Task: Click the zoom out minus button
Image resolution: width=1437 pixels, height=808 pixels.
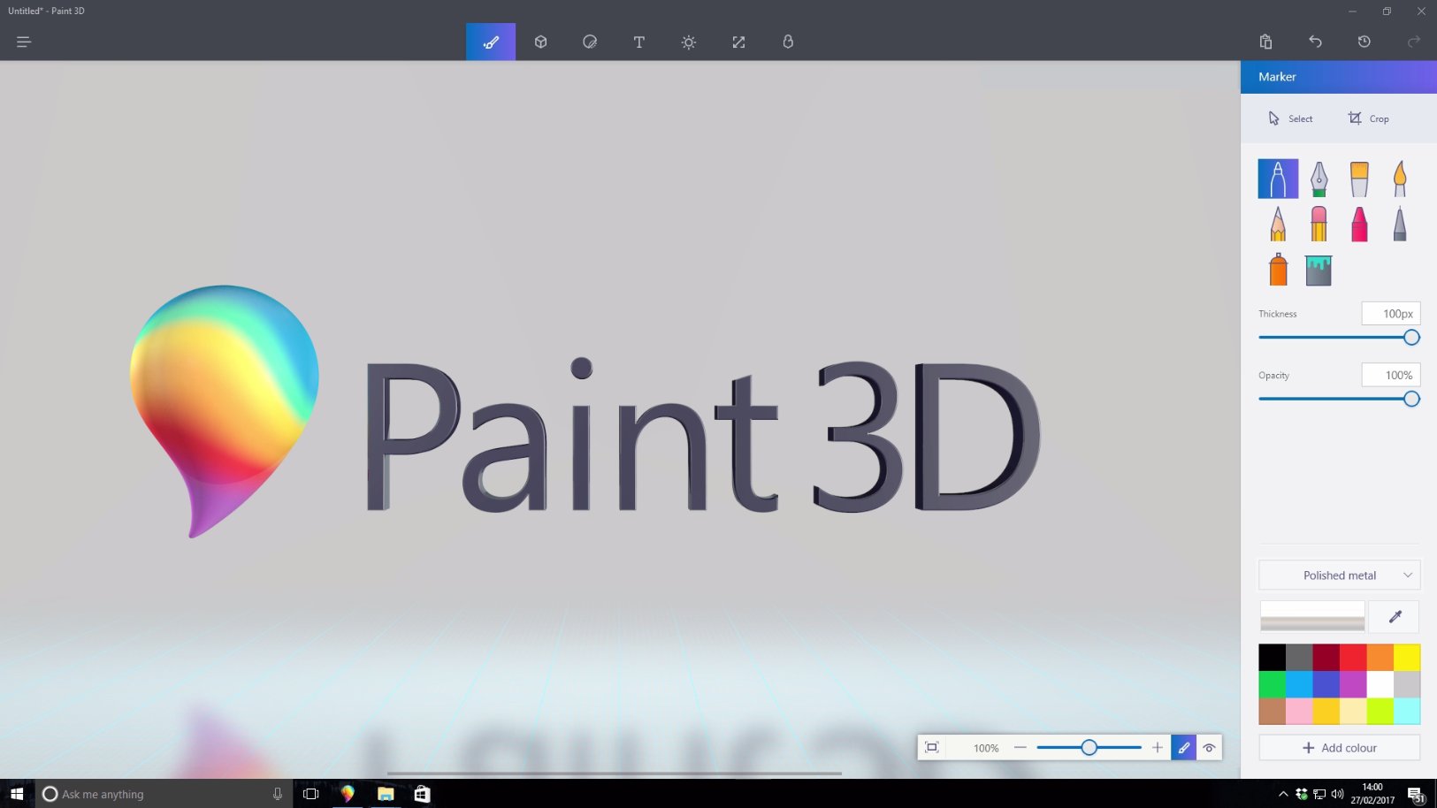Action: click(x=1020, y=748)
